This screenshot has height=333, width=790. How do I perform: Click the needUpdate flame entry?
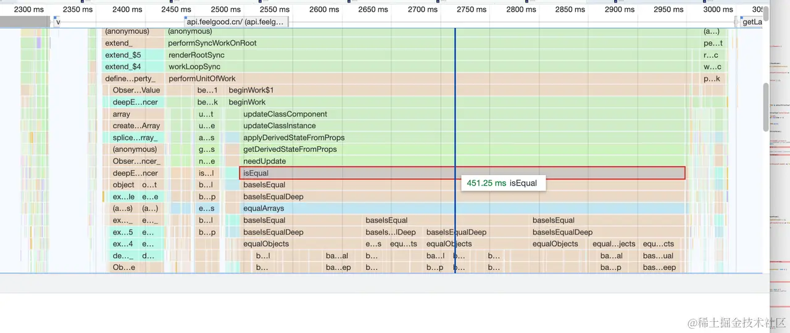(x=464, y=161)
